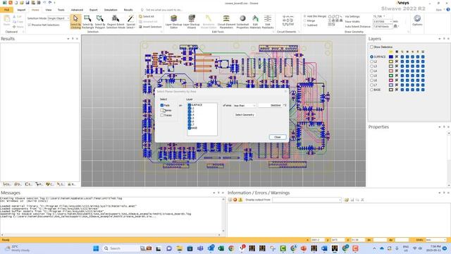Open the Excel icon in taskbar
The width and height of the screenshot is (451, 254).
point(221,248)
